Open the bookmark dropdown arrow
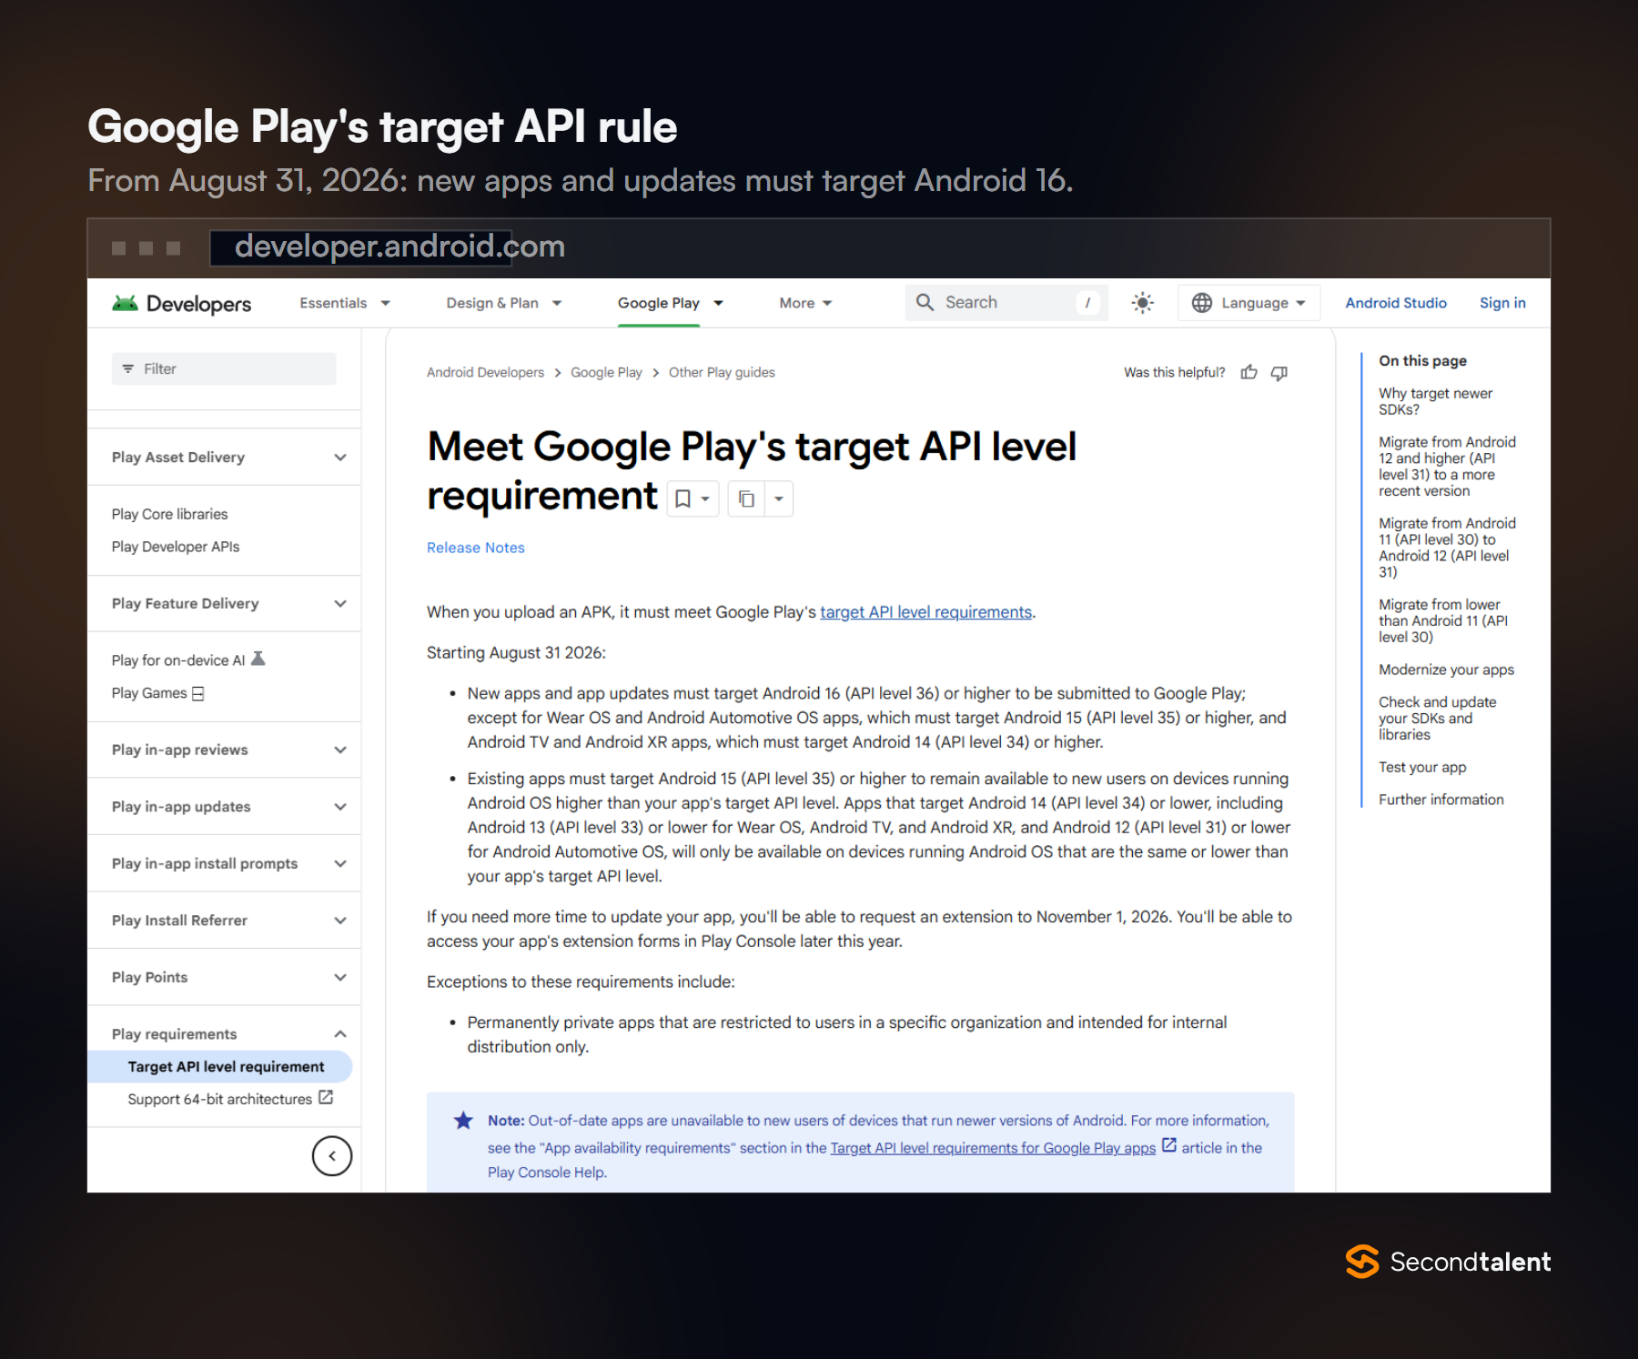 coord(705,498)
